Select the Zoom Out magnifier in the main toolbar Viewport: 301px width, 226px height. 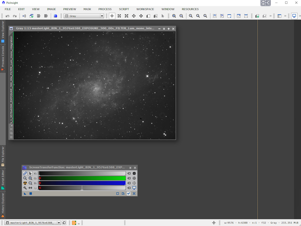181,16
